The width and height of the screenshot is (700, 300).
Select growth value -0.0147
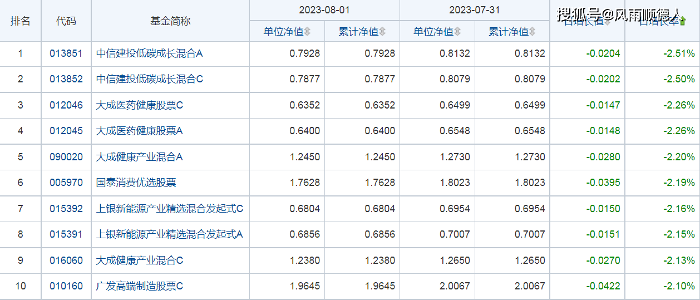[x=603, y=105]
